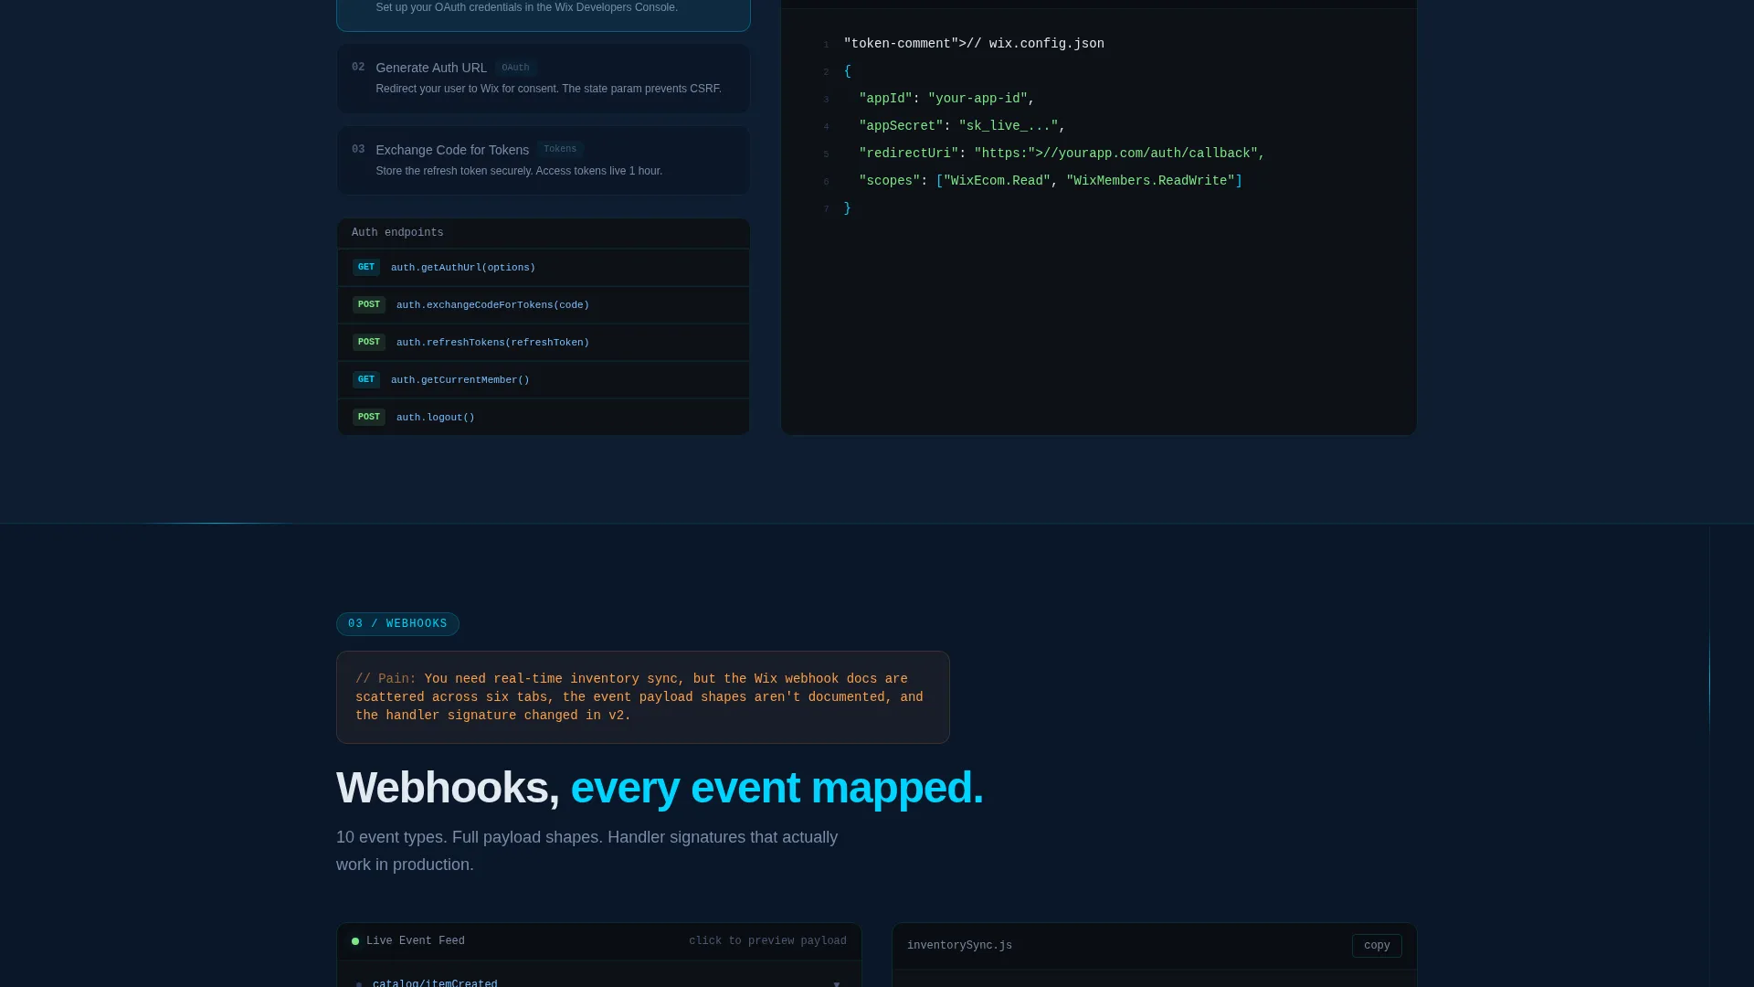This screenshot has height=987, width=1754.
Task: Click the OAuth tag badge
Action: click(x=515, y=68)
